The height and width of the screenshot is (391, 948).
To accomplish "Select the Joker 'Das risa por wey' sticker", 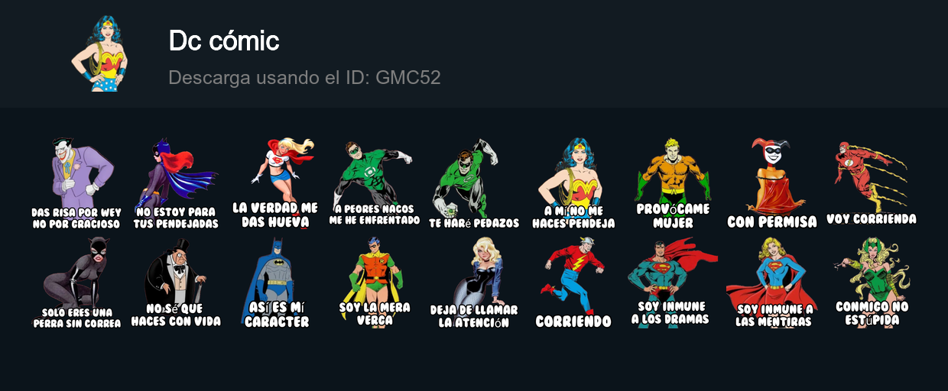I will [x=76, y=184].
